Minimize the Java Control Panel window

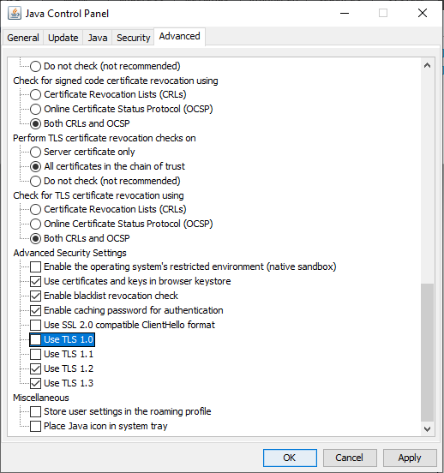click(x=345, y=13)
